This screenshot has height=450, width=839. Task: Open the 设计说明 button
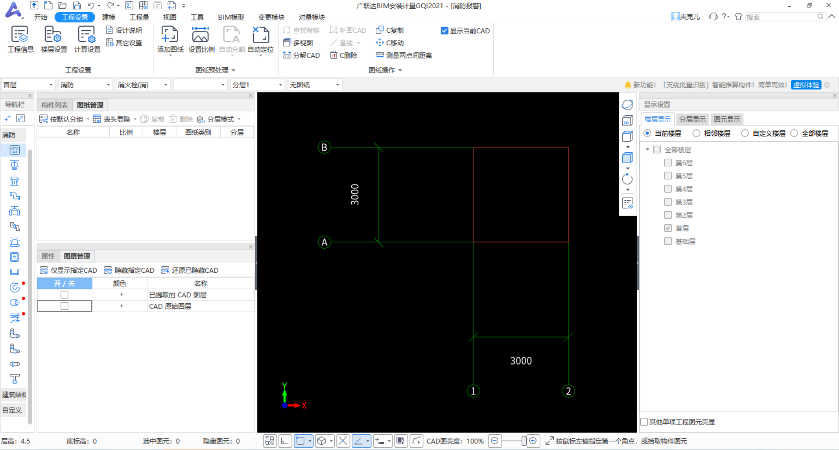pos(124,30)
